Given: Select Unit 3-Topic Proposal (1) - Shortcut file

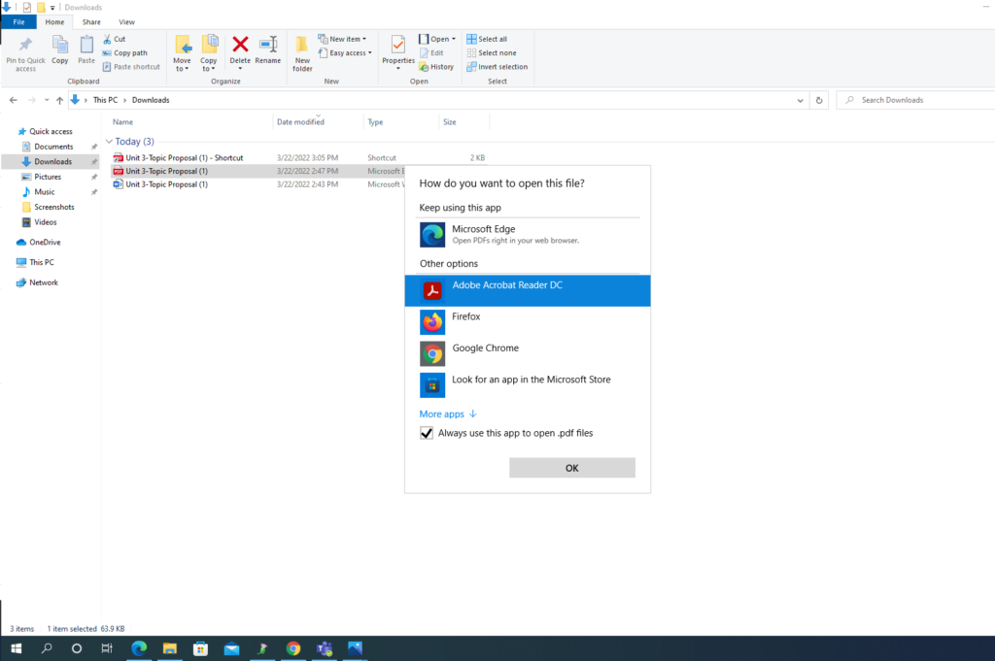Looking at the screenshot, I should click(184, 158).
